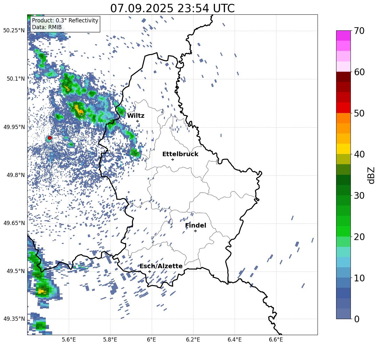
Task: Click the 49.8°N latitude label
Action: (16, 175)
